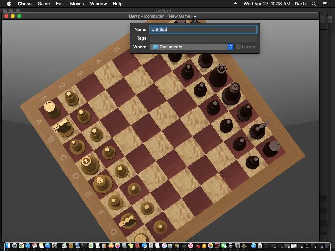The image size is (335, 251).
Task: Select the white knight on G1
Action: [128, 221]
